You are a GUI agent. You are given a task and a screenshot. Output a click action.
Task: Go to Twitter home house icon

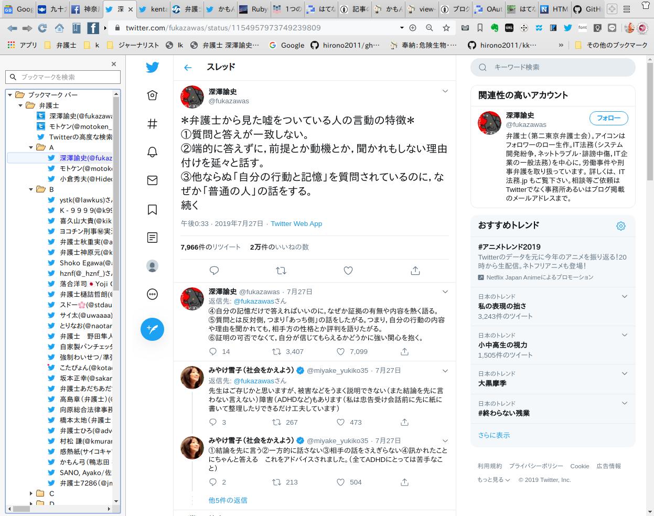point(152,95)
